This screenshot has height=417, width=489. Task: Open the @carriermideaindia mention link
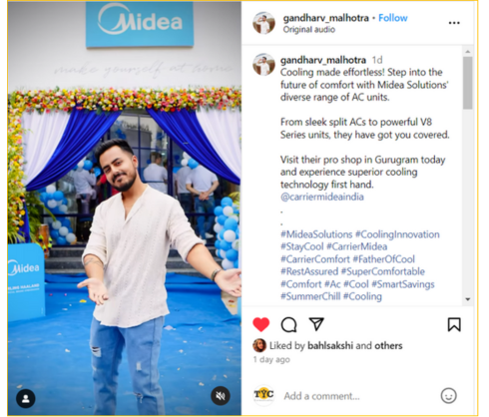[322, 197]
